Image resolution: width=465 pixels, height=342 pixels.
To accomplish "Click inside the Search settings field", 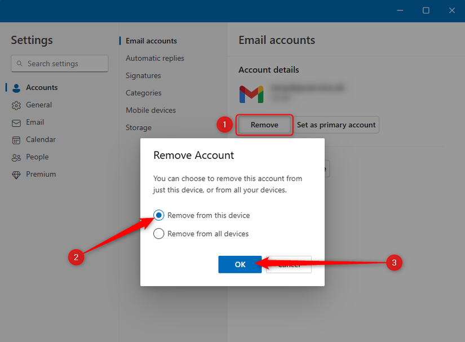I will [x=59, y=64].
